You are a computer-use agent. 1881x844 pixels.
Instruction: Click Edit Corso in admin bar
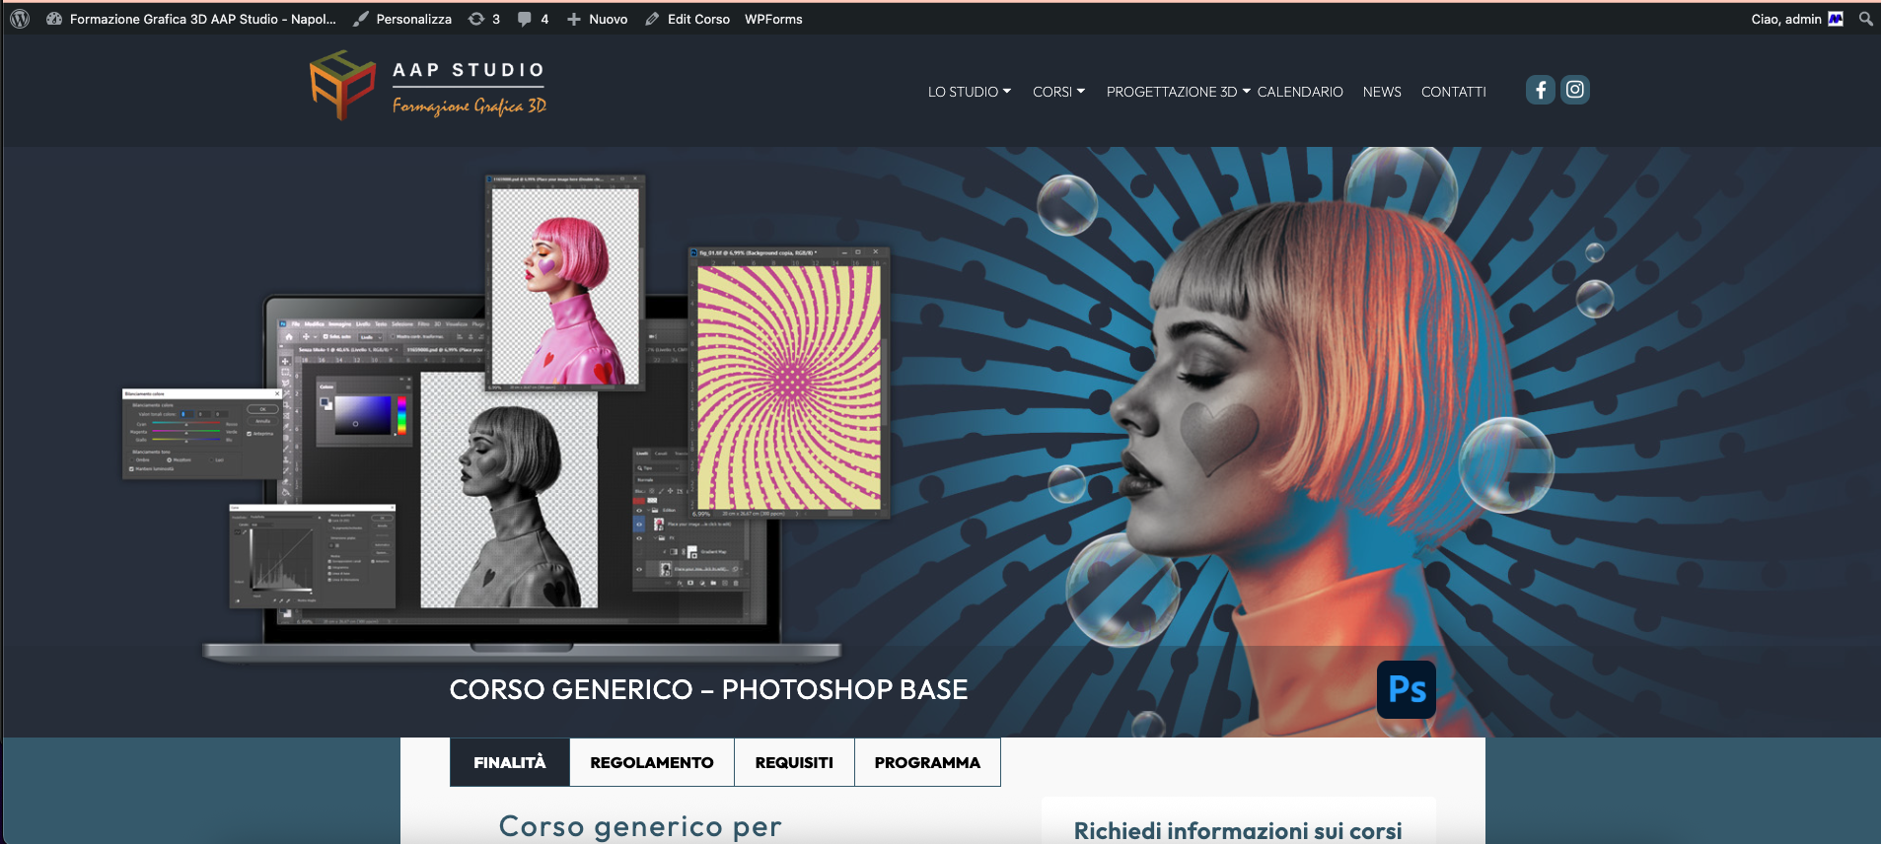tap(687, 19)
